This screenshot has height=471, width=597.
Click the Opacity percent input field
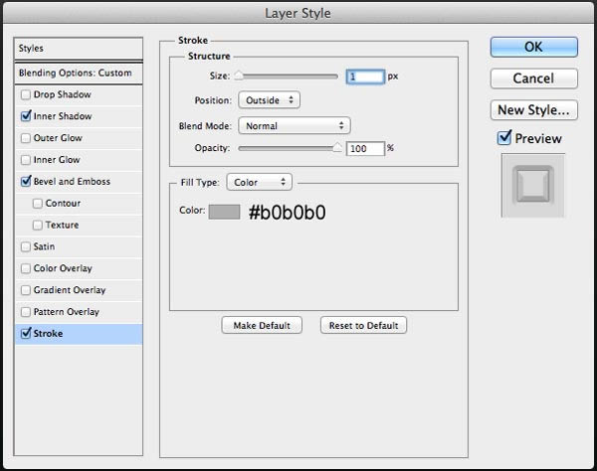(365, 149)
